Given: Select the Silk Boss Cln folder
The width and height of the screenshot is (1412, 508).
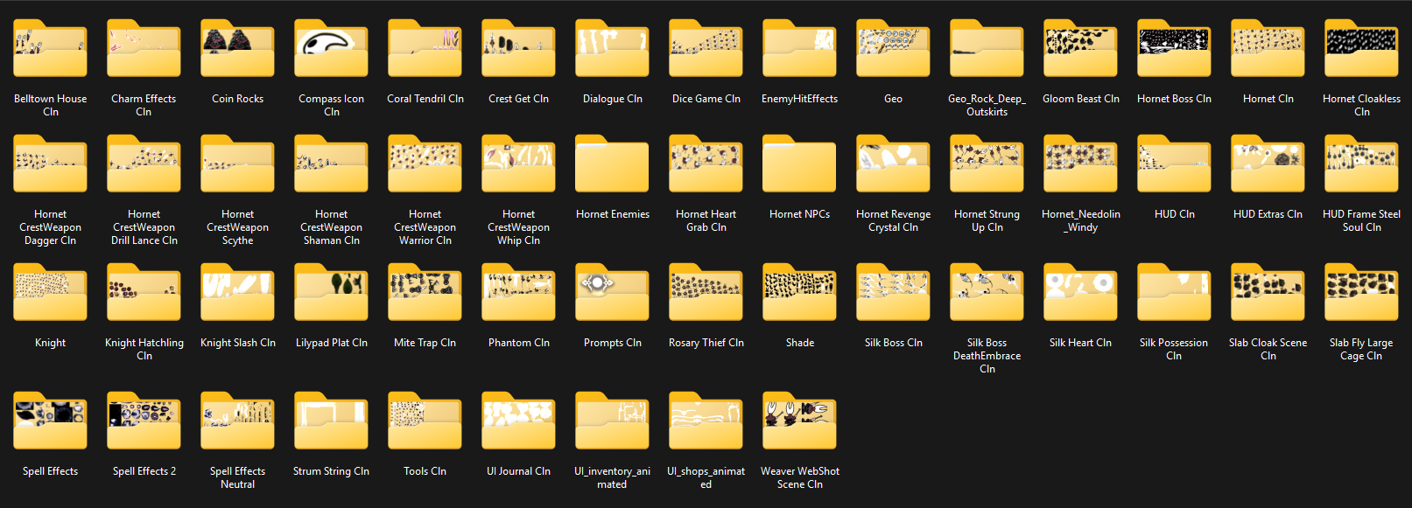Looking at the screenshot, I should click(893, 292).
